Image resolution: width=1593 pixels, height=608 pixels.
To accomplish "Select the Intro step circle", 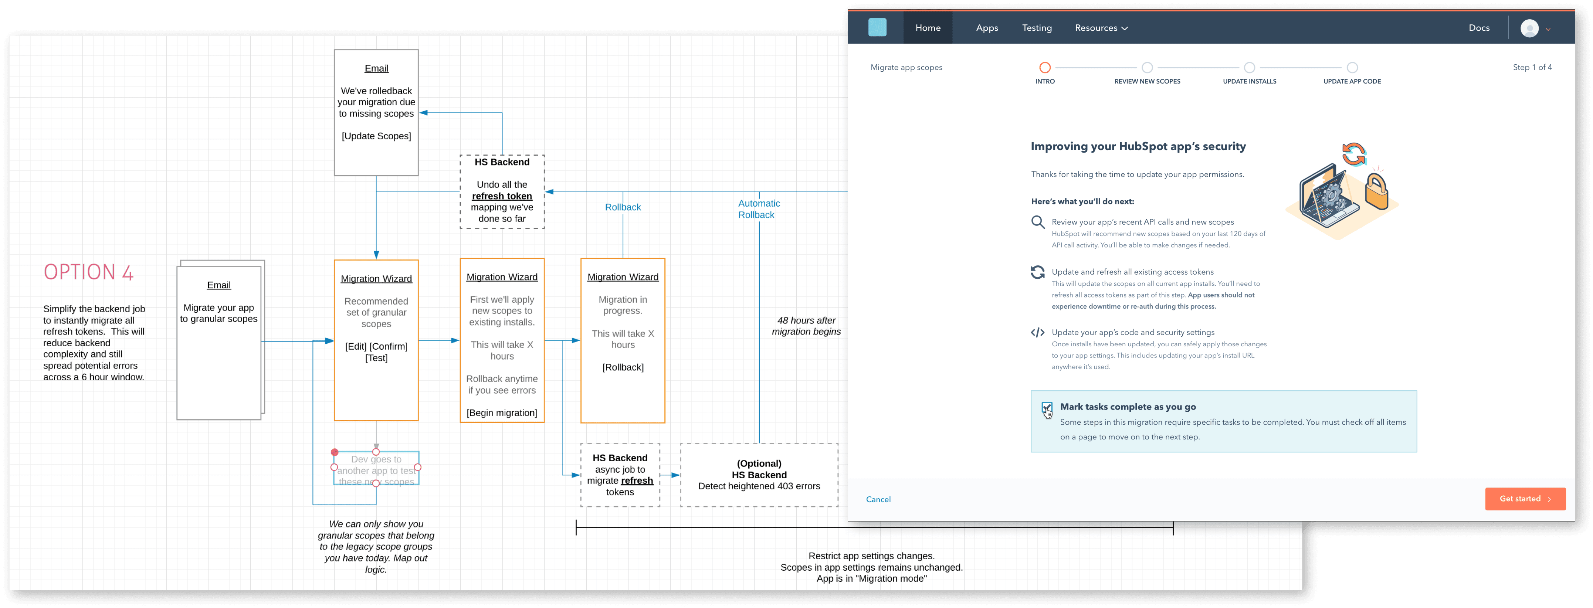I will pyautogui.click(x=1044, y=67).
